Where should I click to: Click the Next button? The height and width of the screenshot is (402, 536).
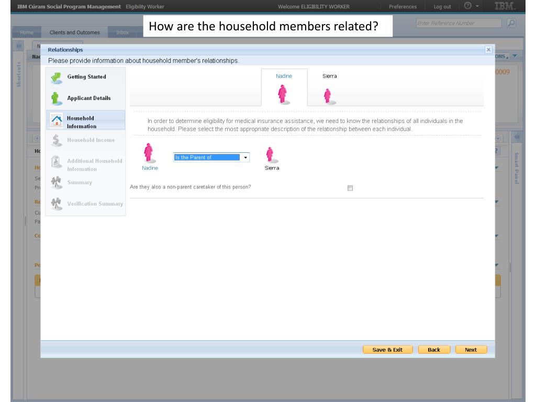471,350
